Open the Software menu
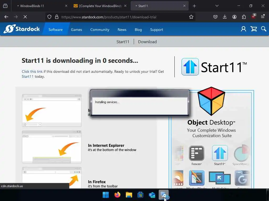This screenshot has width=269, height=201. pyautogui.click(x=56, y=30)
